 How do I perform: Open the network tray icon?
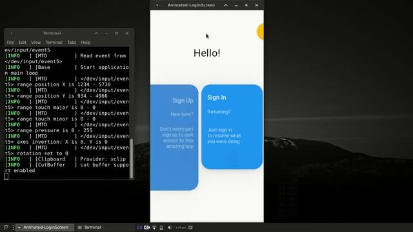coord(154,227)
